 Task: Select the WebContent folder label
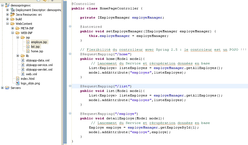[x=24, y=24]
